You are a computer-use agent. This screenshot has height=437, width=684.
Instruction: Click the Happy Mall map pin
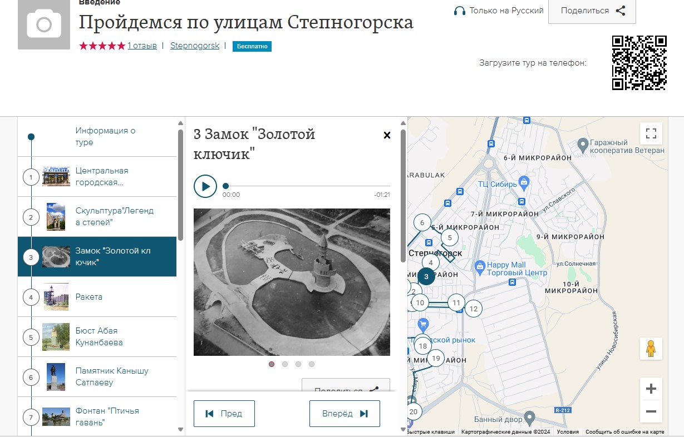pos(479,266)
